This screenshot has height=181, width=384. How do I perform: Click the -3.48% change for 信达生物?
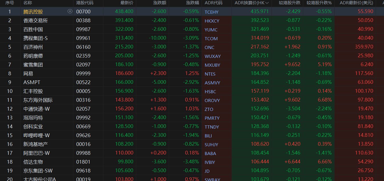tap(191, 162)
